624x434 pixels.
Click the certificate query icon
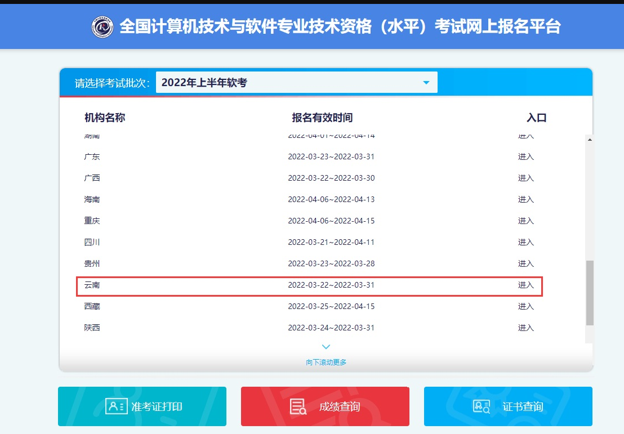click(482, 406)
